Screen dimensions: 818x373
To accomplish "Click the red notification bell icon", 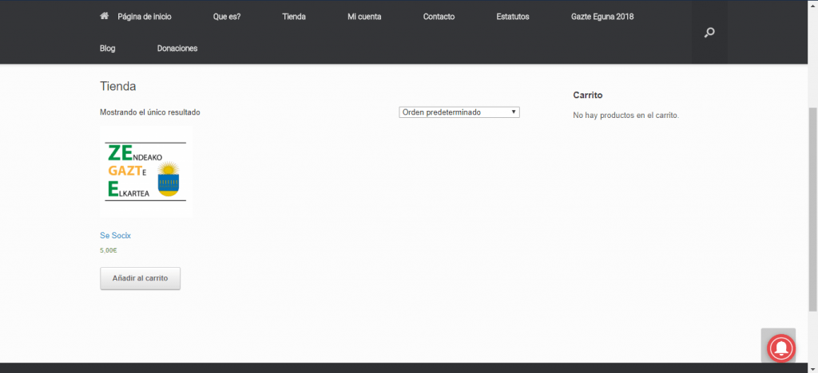I will coord(780,347).
